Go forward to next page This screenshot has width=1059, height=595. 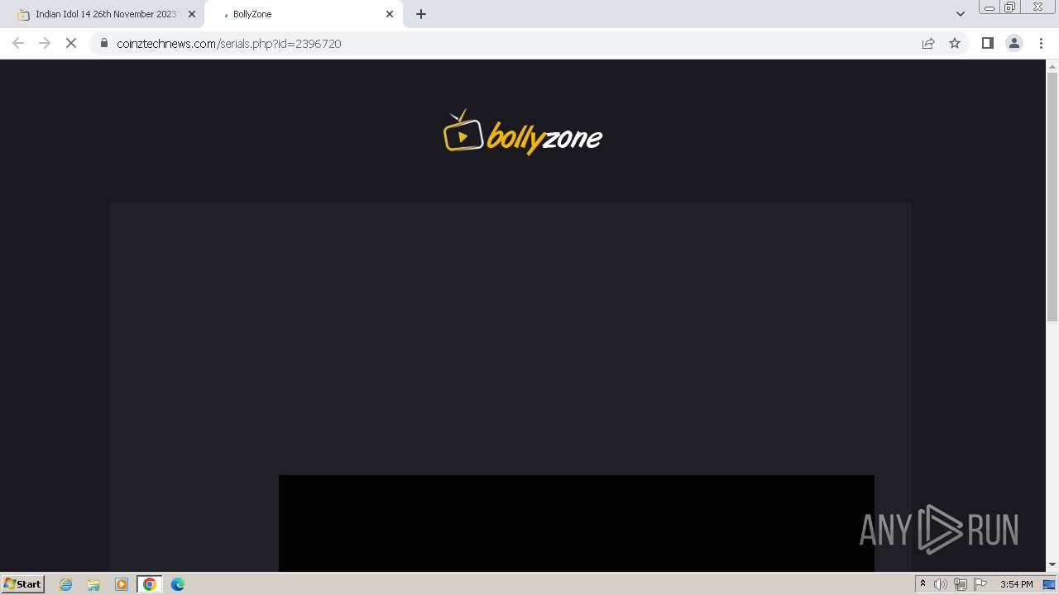click(45, 43)
